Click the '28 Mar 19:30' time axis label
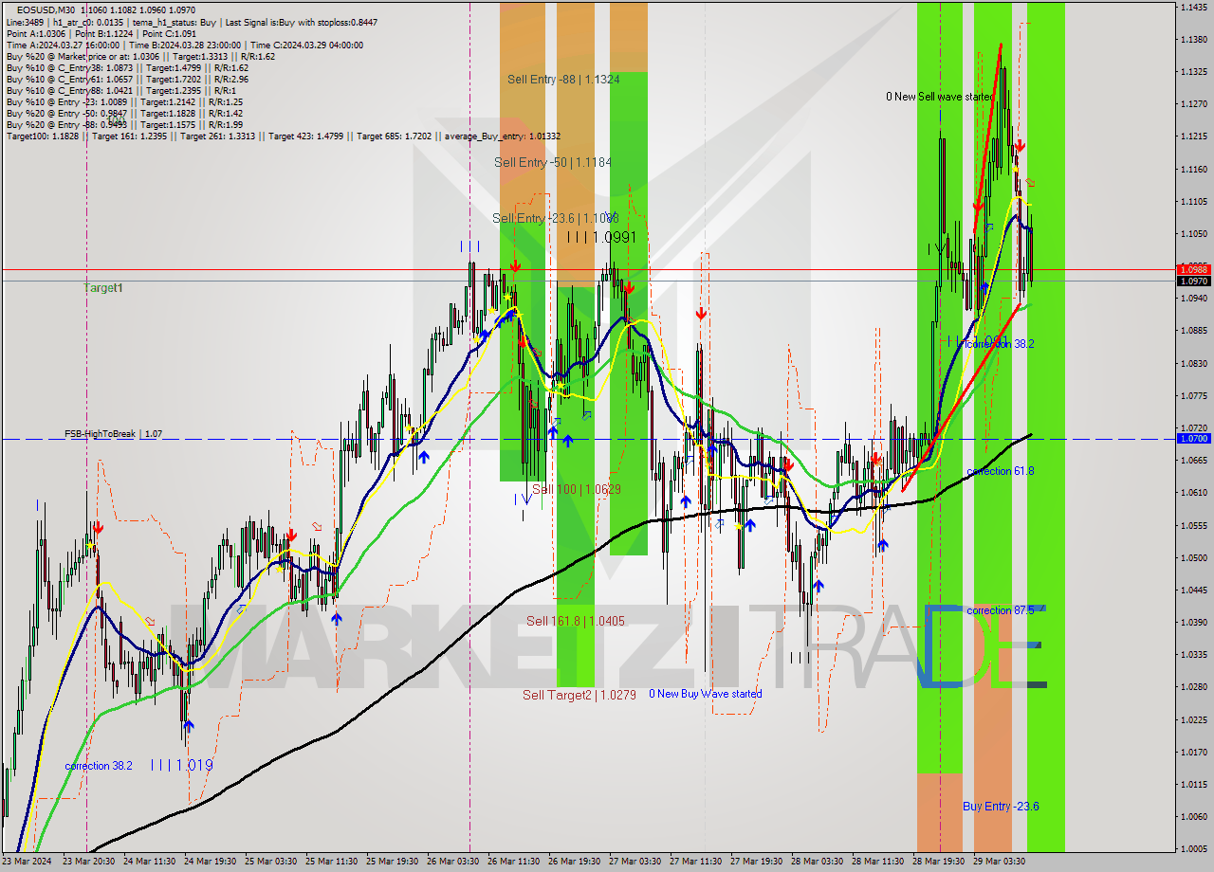 tap(938, 862)
